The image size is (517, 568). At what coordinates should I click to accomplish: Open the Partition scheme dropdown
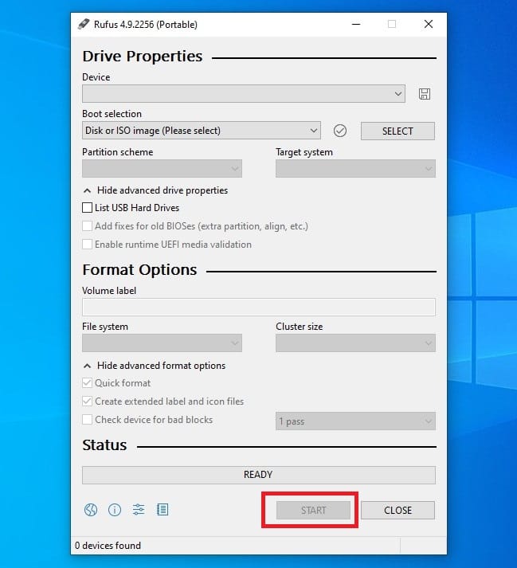point(162,168)
